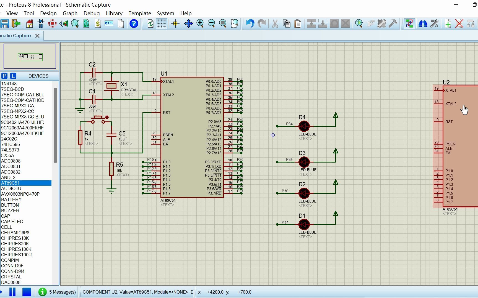Open the Template menu

[140, 13]
